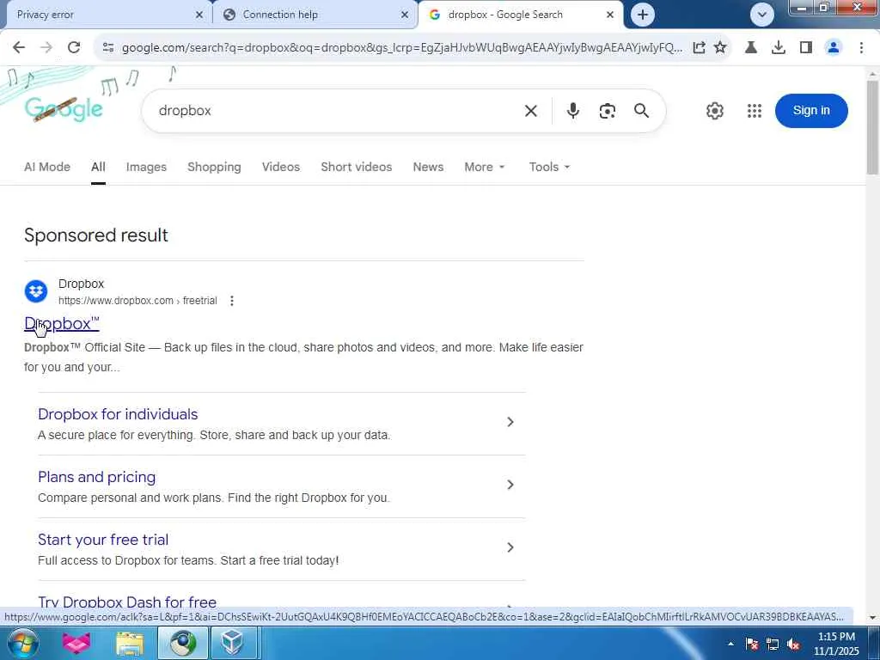The image size is (880, 660).
Task: Open Google apps grid
Action: [x=755, y=111]
